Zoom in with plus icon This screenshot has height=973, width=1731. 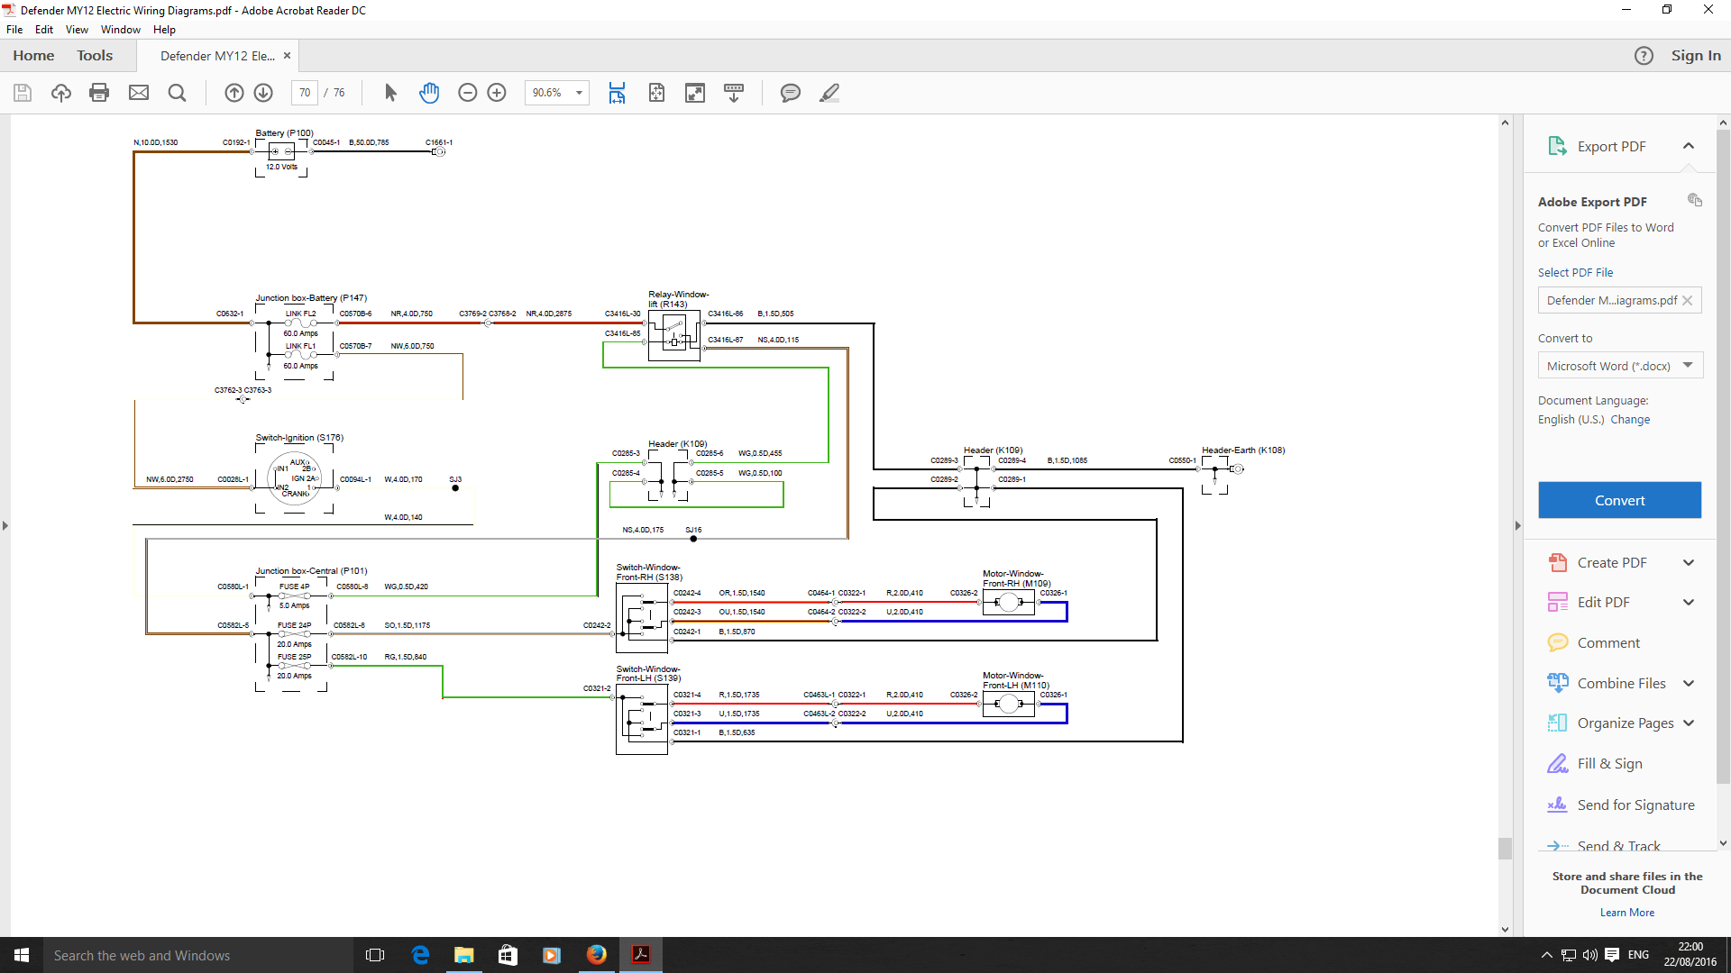[x=497, y=93]
